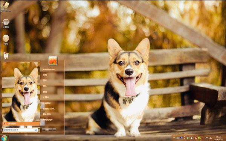Open the penguin QQ tray icon
Image resolution: width=226 pixels, height=141 pixels.
(x=192, y=138)
